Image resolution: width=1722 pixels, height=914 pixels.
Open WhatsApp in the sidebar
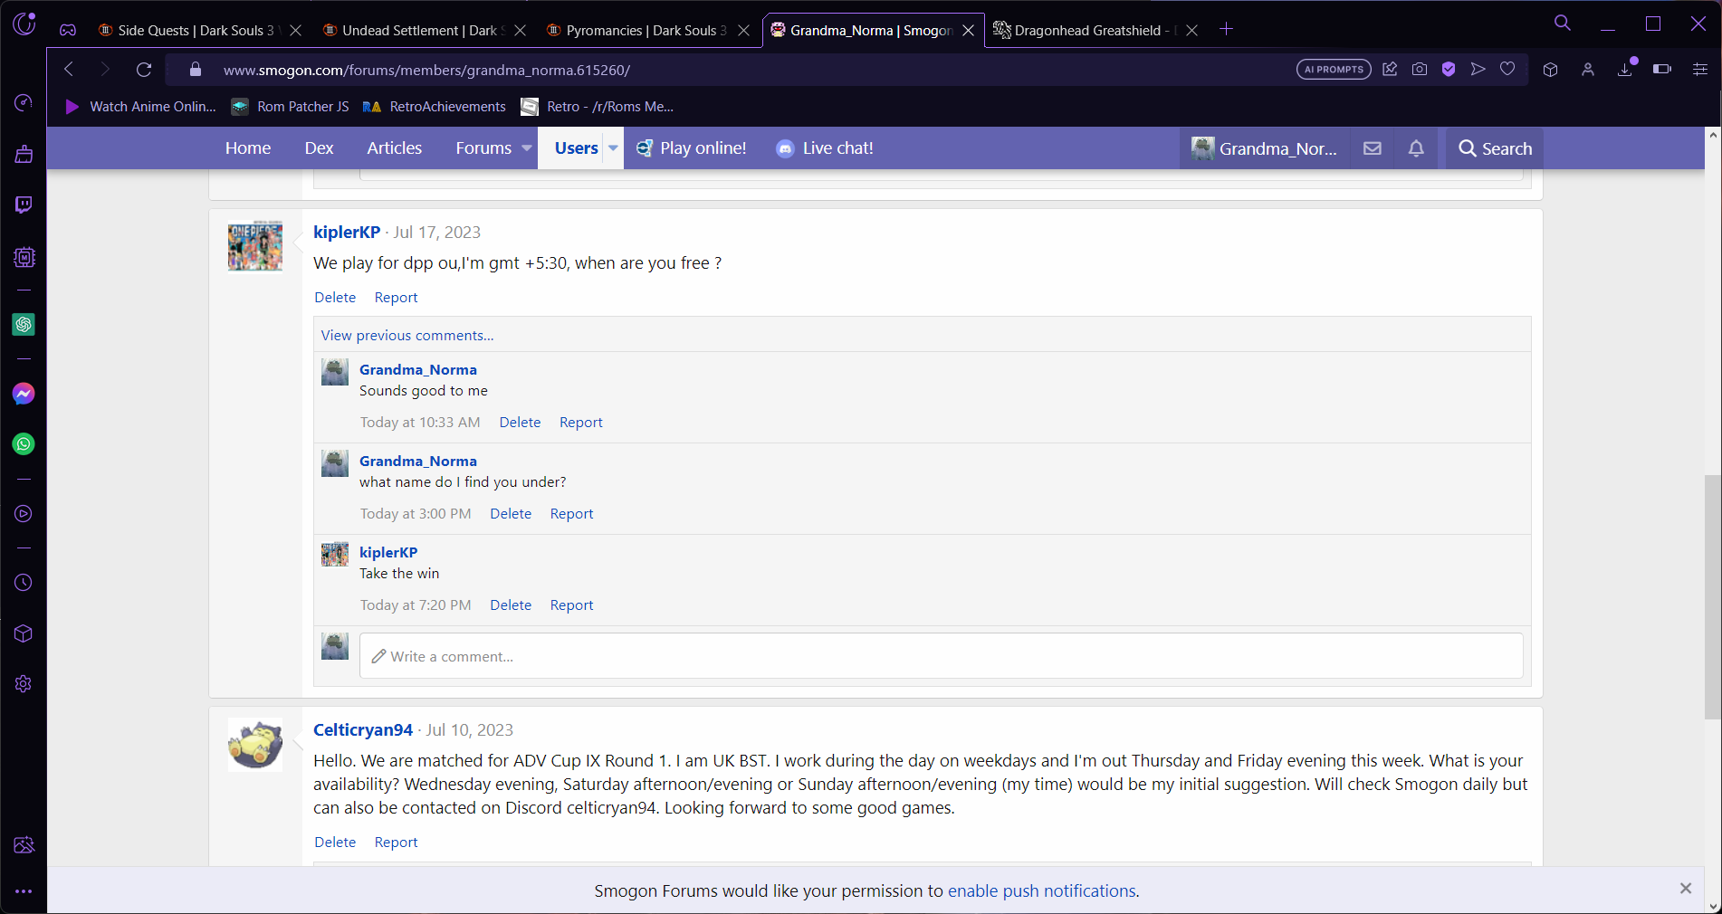24,444
